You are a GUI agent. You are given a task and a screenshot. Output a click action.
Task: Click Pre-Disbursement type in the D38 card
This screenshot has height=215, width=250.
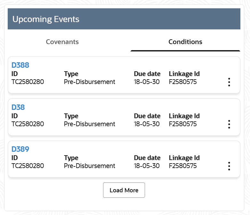point(89,124)
